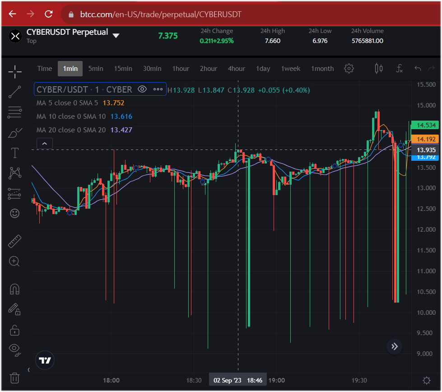The height and width of the screenshot is (392, 442).
Task: Click the zoom in magnifier tool
Action: (x=15, y=261)
